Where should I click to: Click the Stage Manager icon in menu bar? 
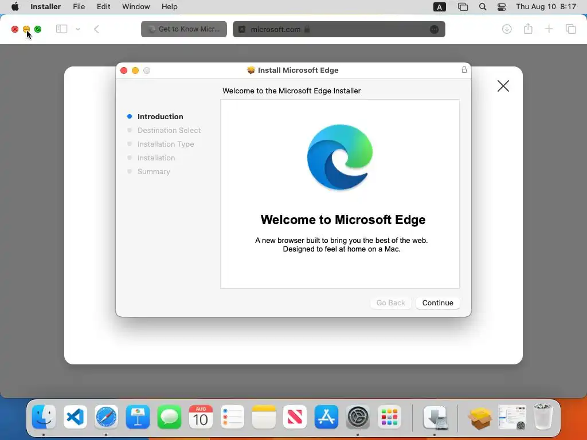coord(463,7)
